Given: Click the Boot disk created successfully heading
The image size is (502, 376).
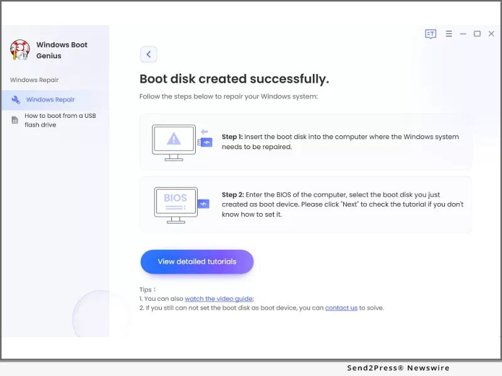Looking at the screenshot, I should click(234, 79).
